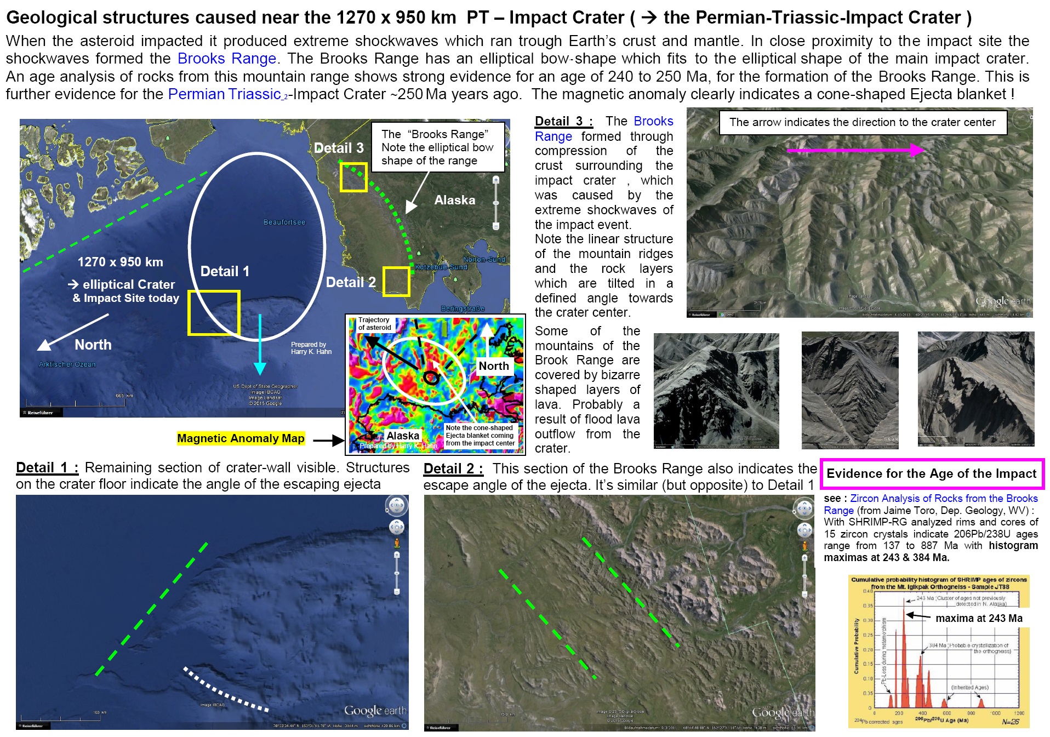Image resolution: width=1050 pixels, height=737 pixels.
Task: Open the middle mountain lava photo
Action: tap(850, 390)
